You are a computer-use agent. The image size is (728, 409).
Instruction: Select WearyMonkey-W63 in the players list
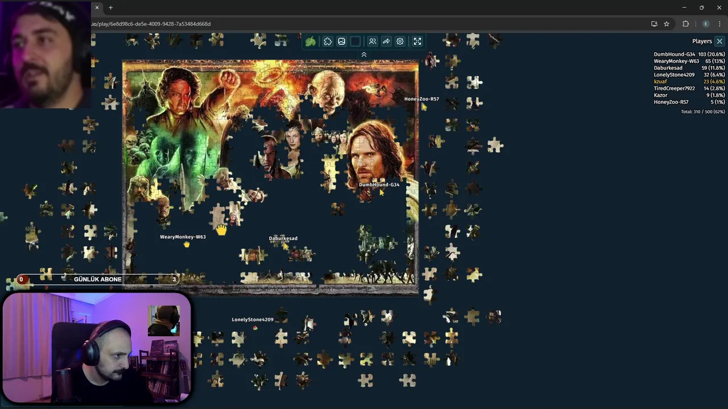pos(689,61)
